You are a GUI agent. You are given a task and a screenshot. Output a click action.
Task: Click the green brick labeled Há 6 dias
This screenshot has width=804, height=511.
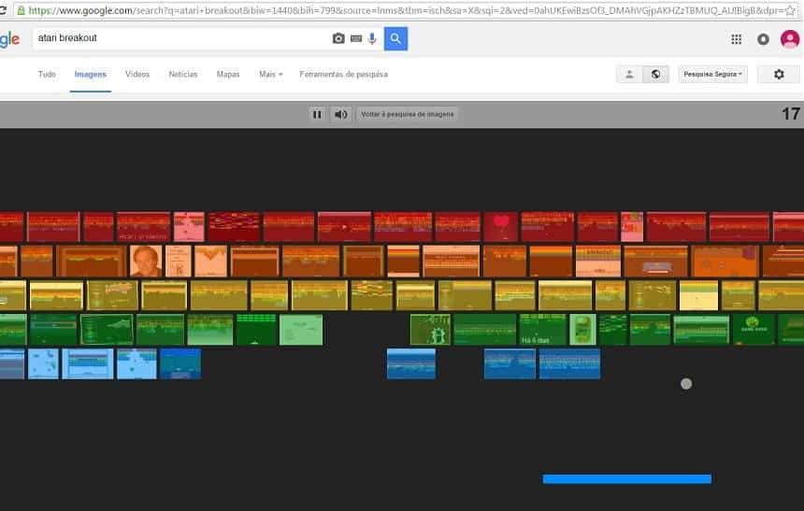(x=543, y=330)
